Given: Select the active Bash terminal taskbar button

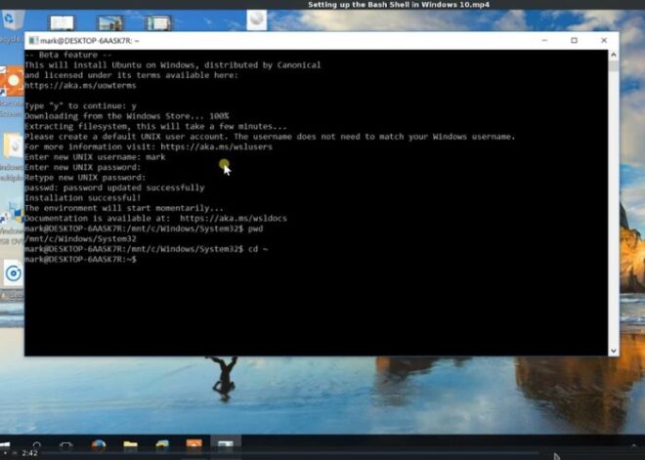Looking at the screenshot, I should coord(226,444).
